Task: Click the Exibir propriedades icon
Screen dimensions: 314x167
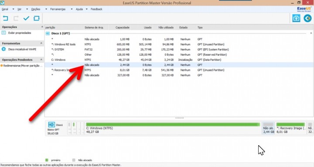Action: (4, 33)
